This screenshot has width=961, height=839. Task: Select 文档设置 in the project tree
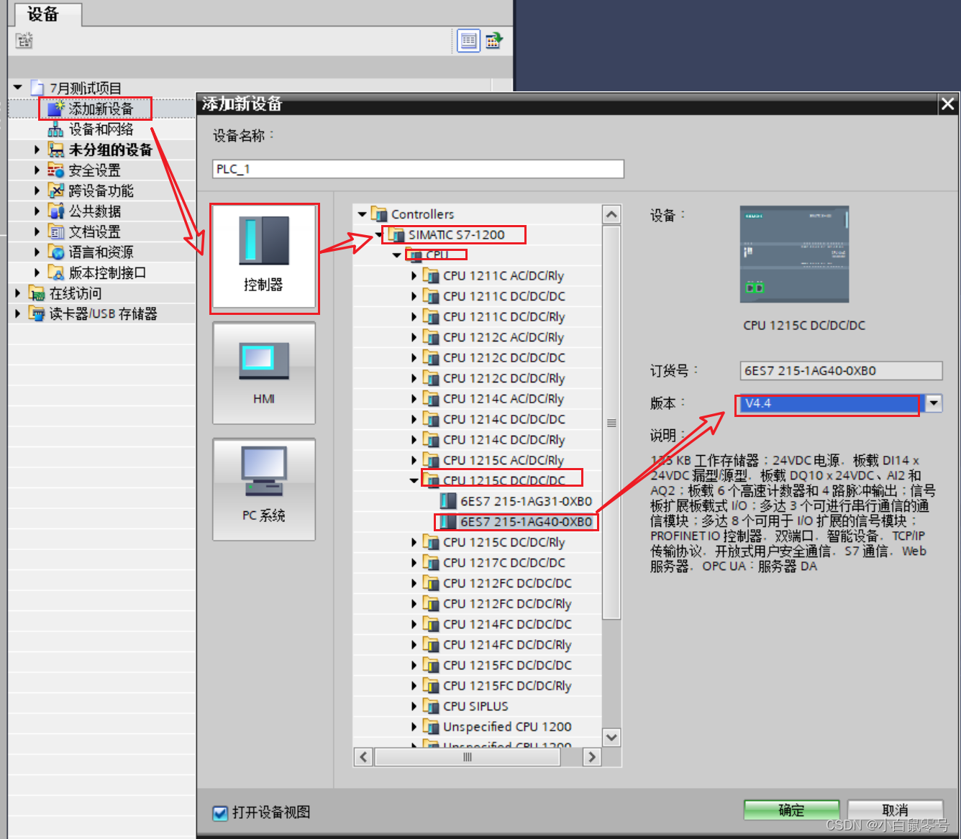pyautogui.click(x=95, y=231)
